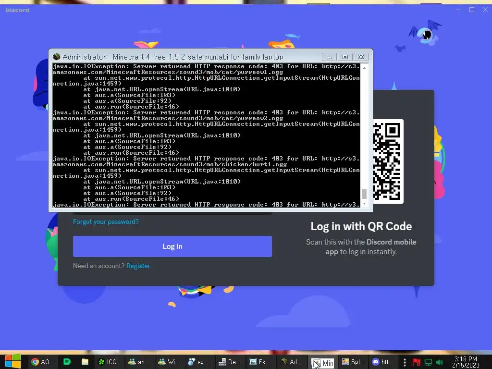Open the volume speaker tray icon
This screenshot has width=492, height=369.
pyautogui.click(x=439, y=362)
